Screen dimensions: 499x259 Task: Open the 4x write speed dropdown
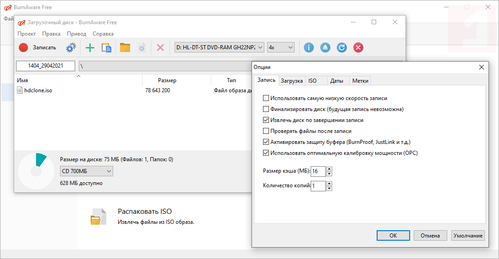281,48
